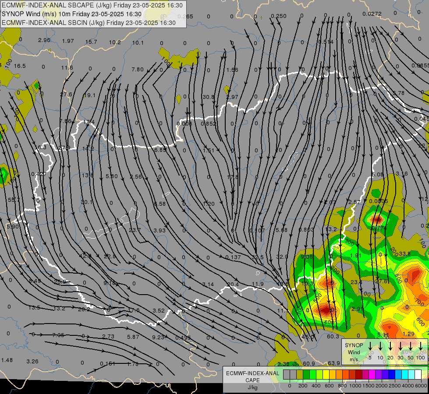Click the map value '11.9'
Viewport: 429px width, 394px height.
258,284
